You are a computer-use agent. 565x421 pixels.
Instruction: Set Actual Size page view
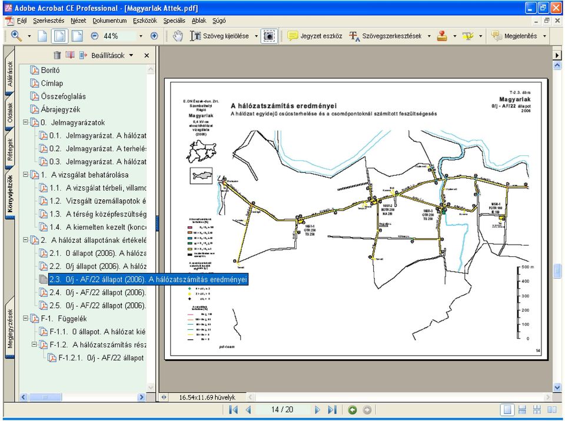[x=42, y=36]
